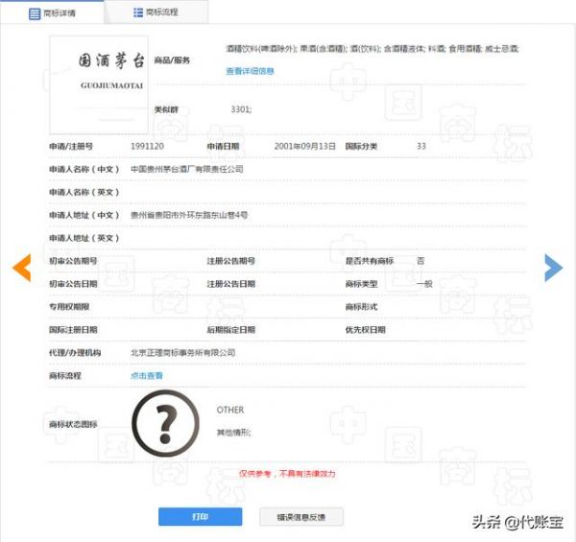The width and height of the screenshot is (576, 542).
Task: Click the 点击查看 trademark flow link
Action: [147, 375]
